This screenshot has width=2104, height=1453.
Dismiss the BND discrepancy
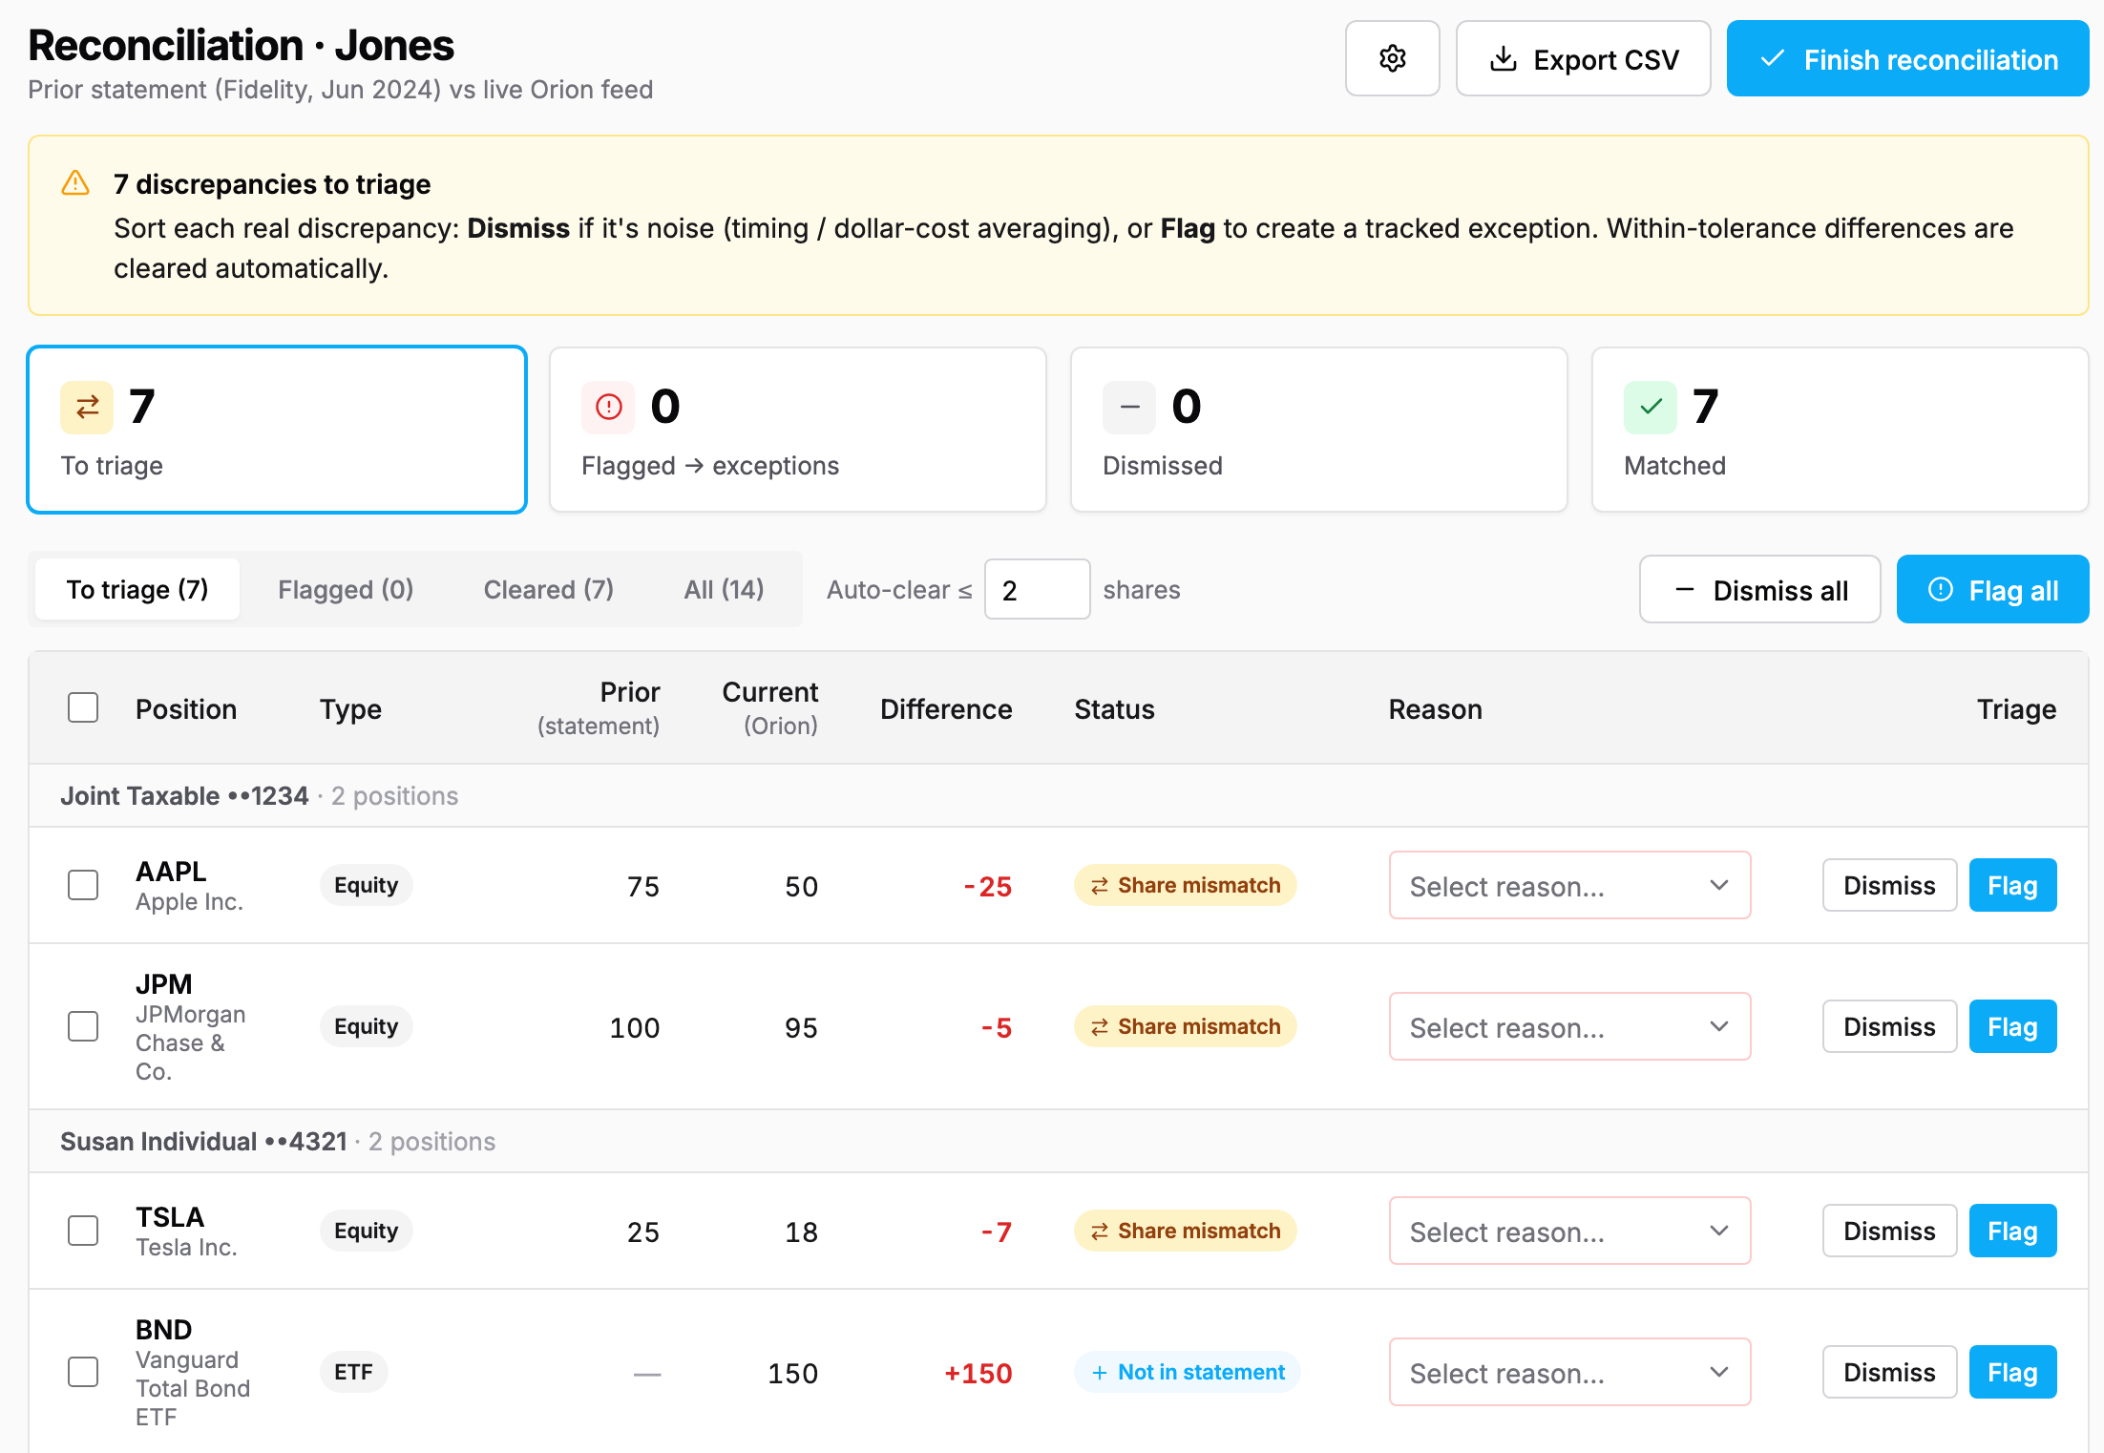1889,1373
